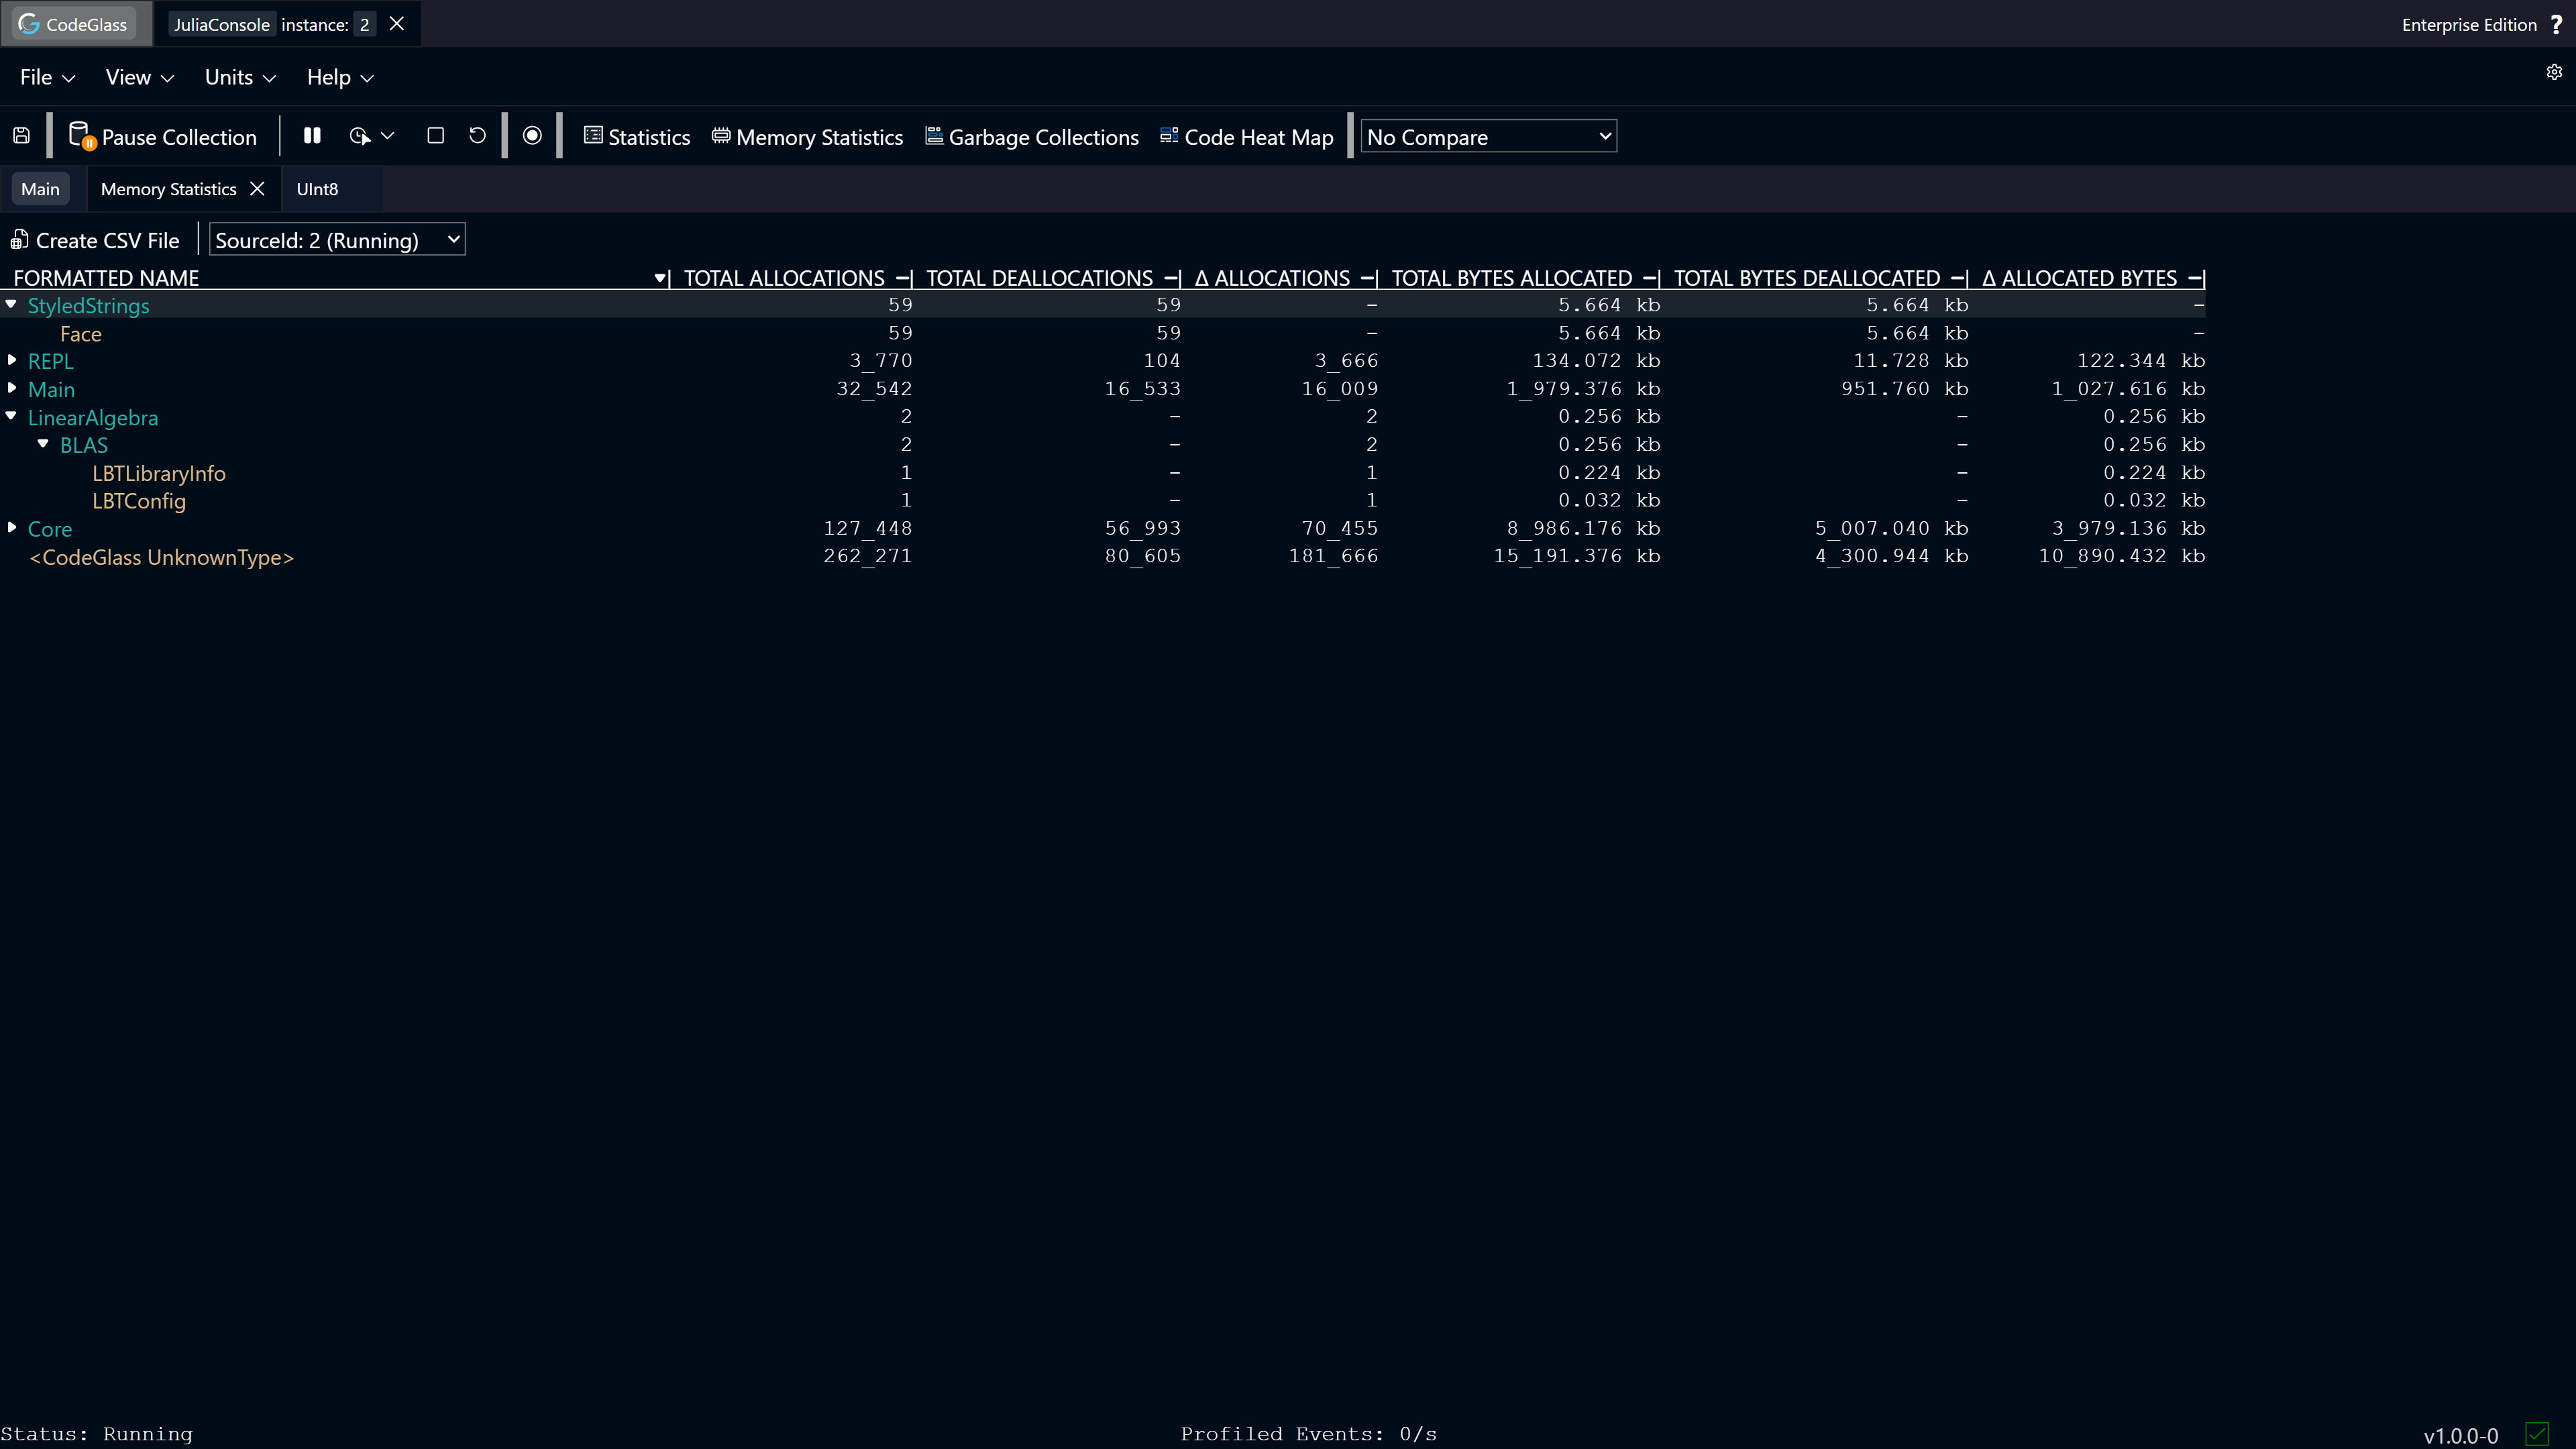Open the Code Heat Map view

point(1247,136)
